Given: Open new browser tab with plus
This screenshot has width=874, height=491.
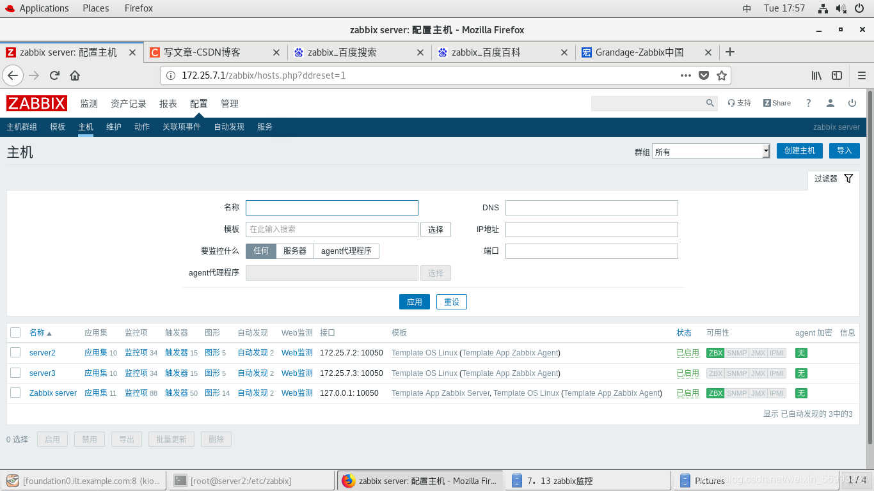Looking at the screenshot, I should coord(729,52).
